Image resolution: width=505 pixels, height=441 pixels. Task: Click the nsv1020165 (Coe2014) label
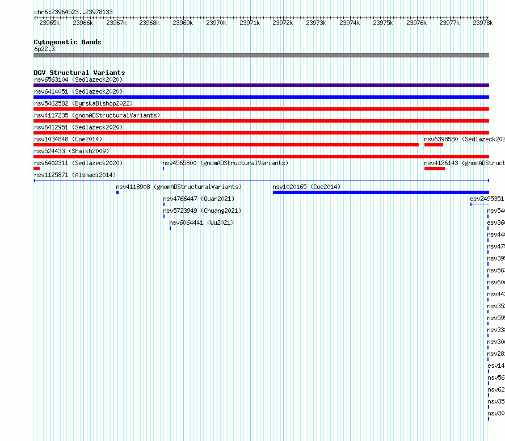pos(306,187)
